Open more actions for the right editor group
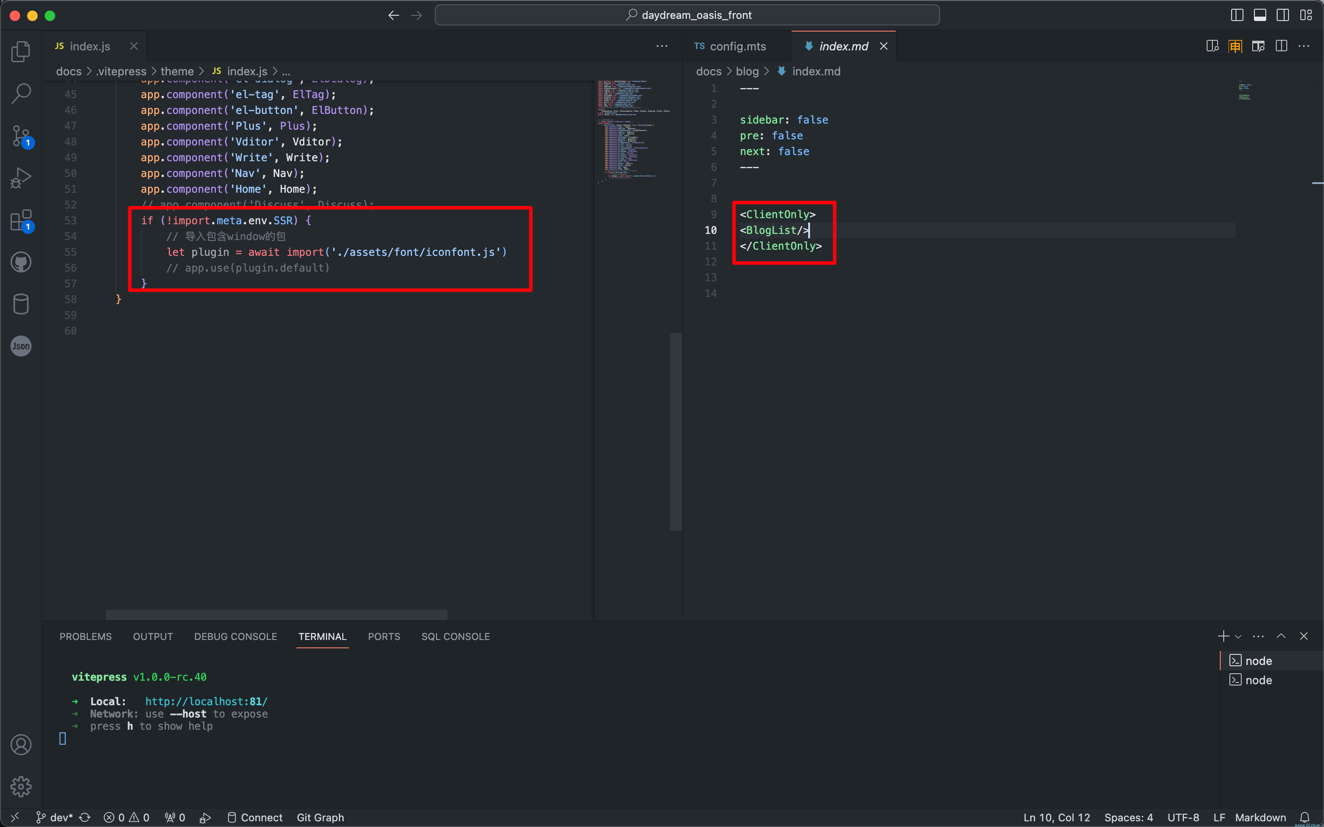Screen dimensions: 1324x827 pyautogui.click(x=1304, y=46)
